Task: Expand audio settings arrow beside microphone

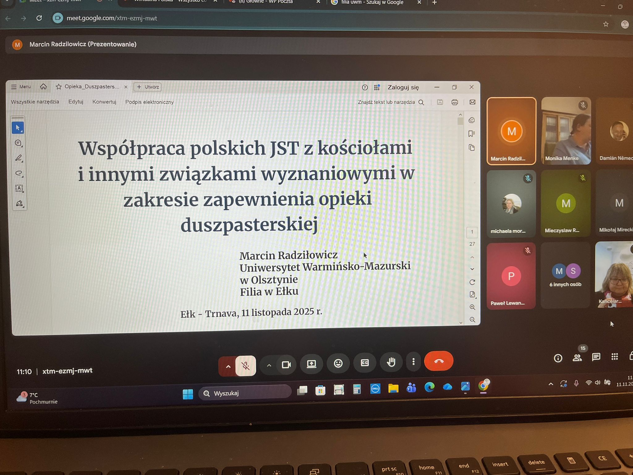Action: (x=228, y=366)
